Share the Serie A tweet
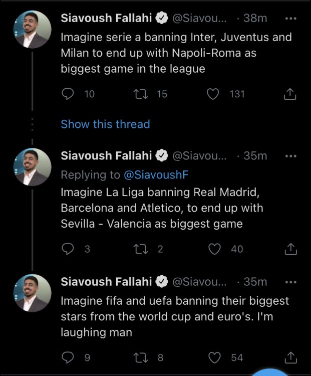 coord(290,94)
